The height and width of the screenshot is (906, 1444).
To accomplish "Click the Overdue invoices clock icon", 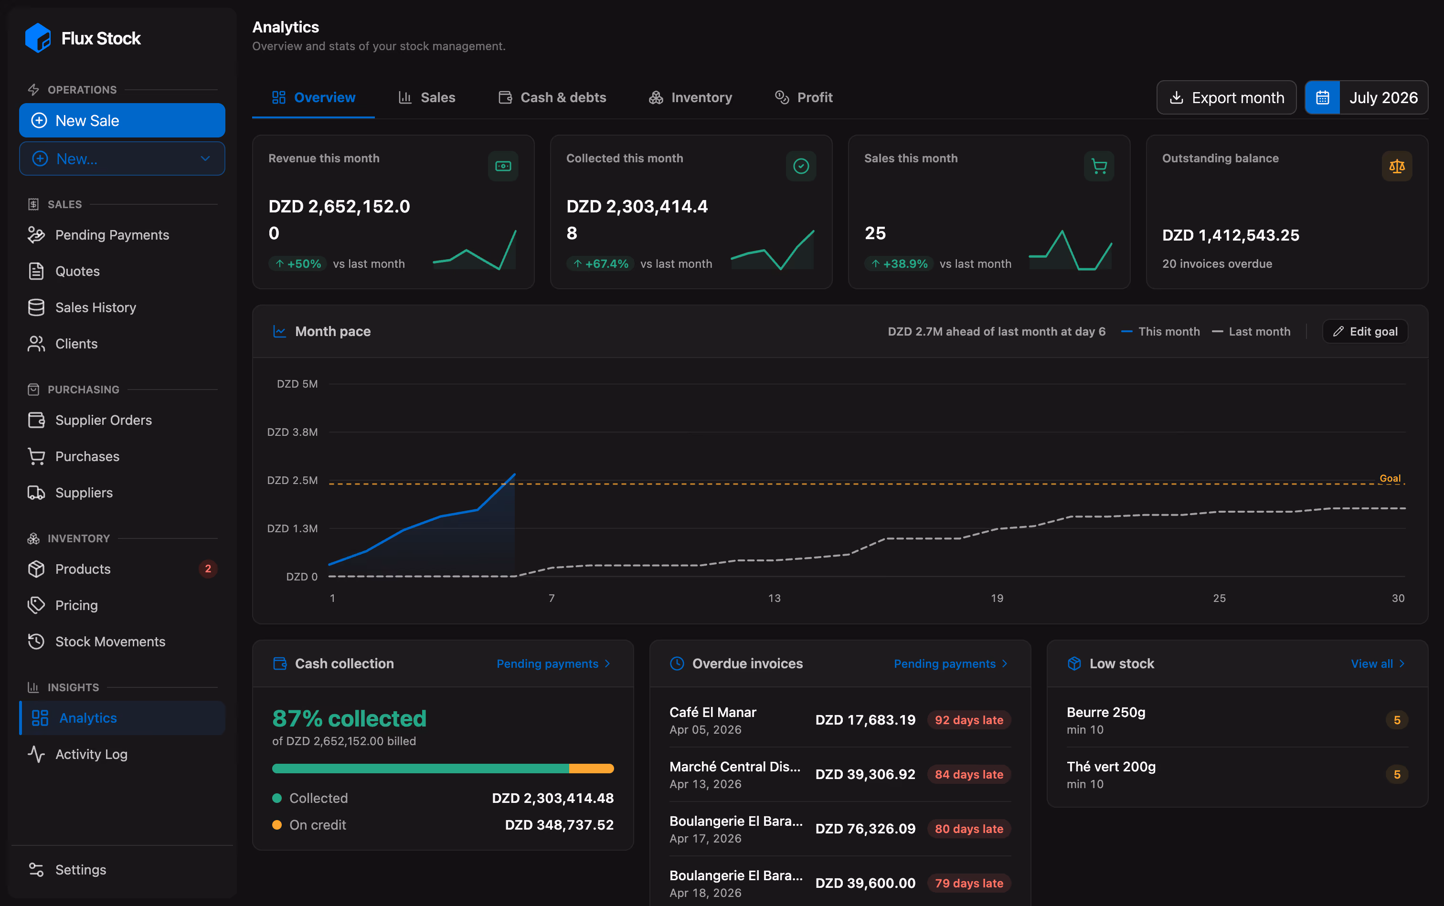I will point(677,664).
